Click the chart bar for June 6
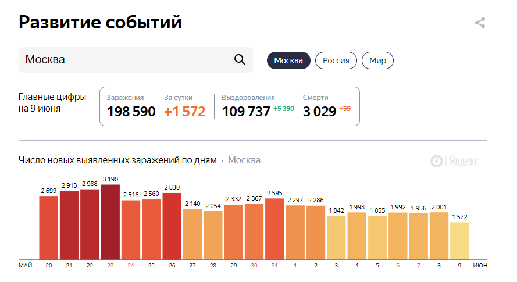The width and height of the screenshot is (517, 282). [398, 236]
